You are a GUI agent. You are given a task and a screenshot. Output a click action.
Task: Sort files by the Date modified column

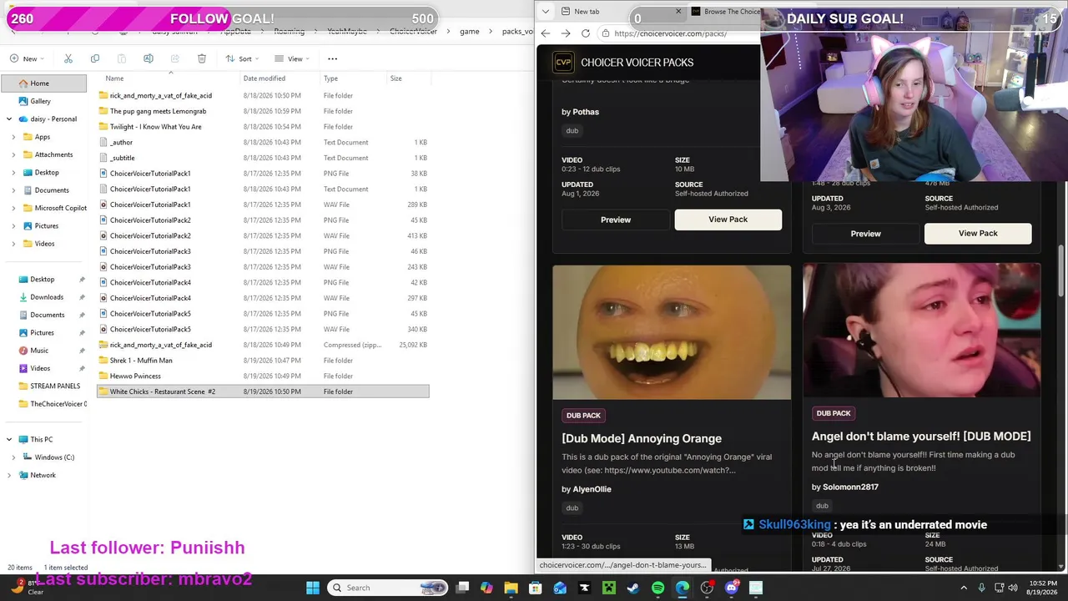click(264, 78)
